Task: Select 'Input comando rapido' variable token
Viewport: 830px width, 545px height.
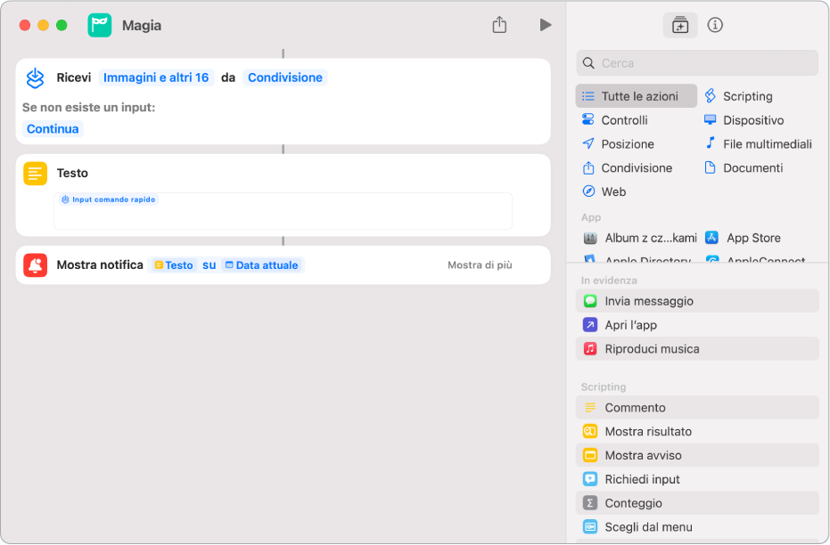Action: tap(109, 199)
